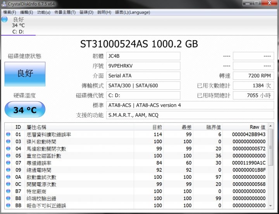Select the row 終端校驗出錯

(x=136, y=199)
